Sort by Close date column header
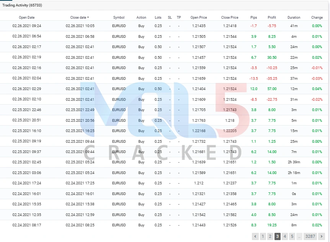 pyautogui.click(x=79, y=18)
